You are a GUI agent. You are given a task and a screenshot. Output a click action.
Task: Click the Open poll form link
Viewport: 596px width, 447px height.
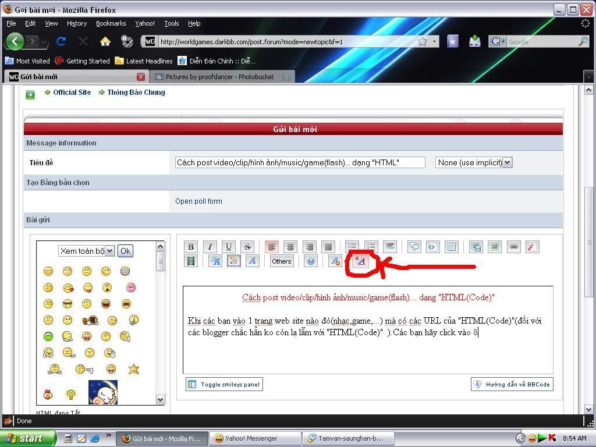point(199,201)
